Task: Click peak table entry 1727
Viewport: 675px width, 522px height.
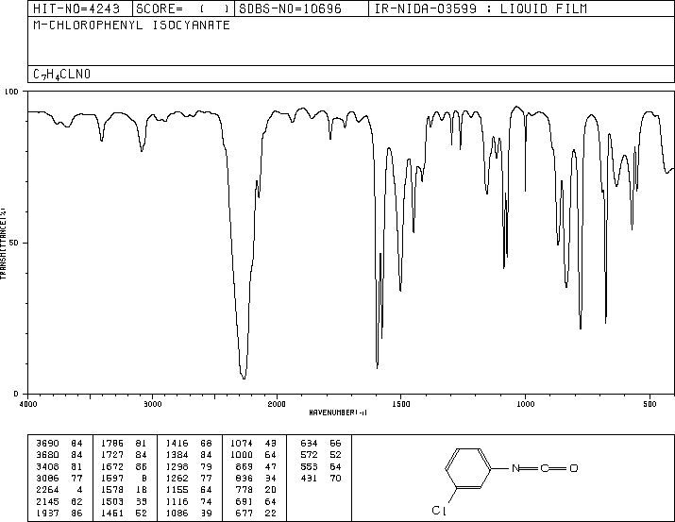Action: tap(112, 454)
